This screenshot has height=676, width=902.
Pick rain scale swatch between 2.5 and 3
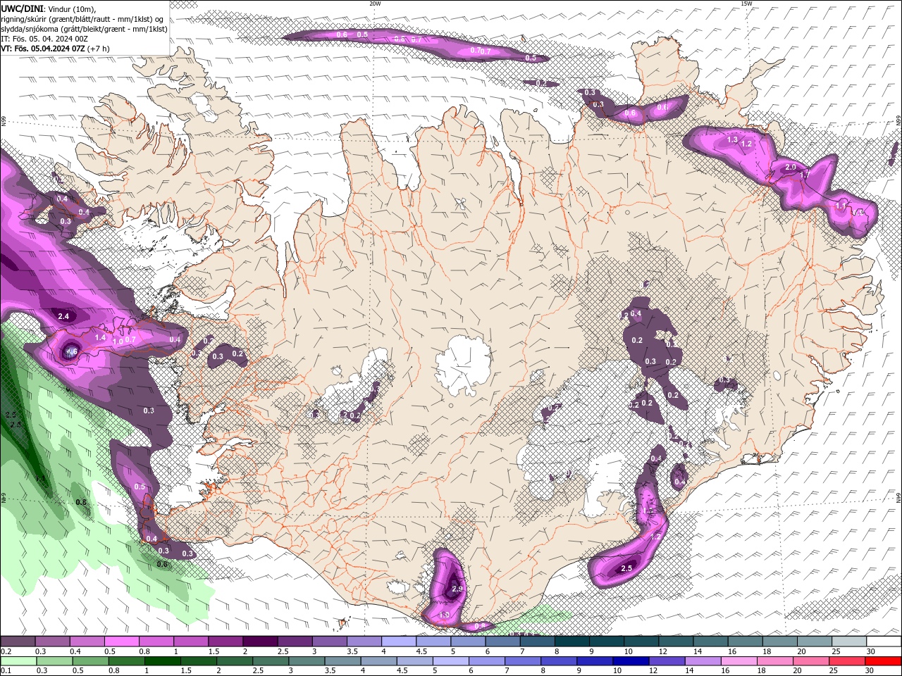(x=270, y=661)
